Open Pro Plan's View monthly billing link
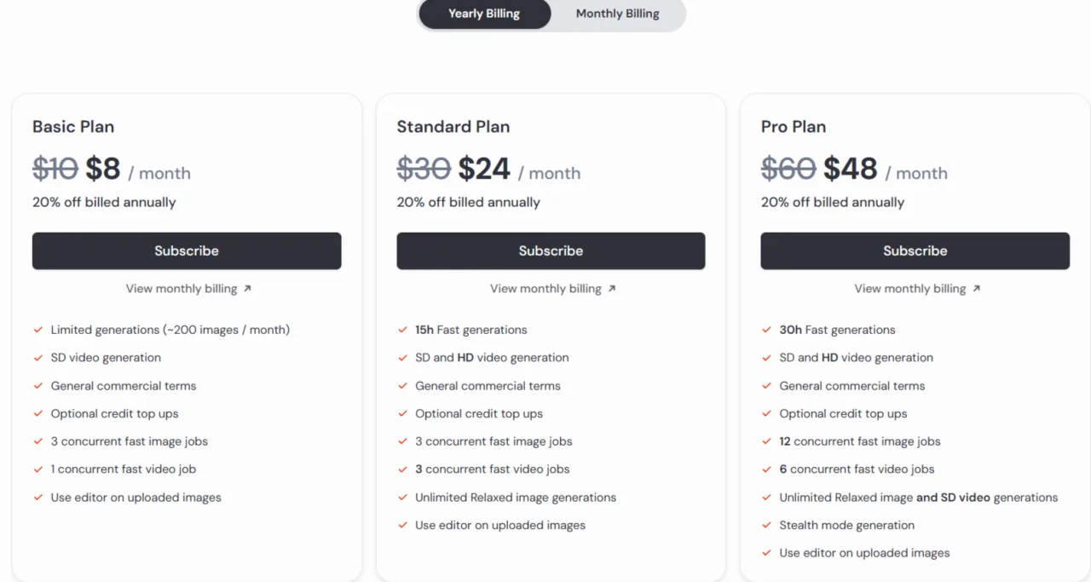 pos(910,289)
